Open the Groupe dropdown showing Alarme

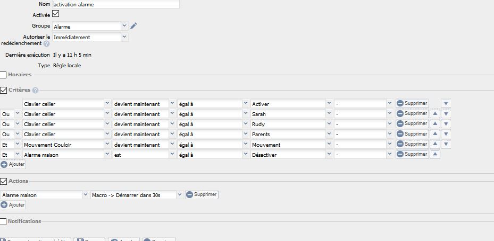pyautogui.click(x=124, y=26)
